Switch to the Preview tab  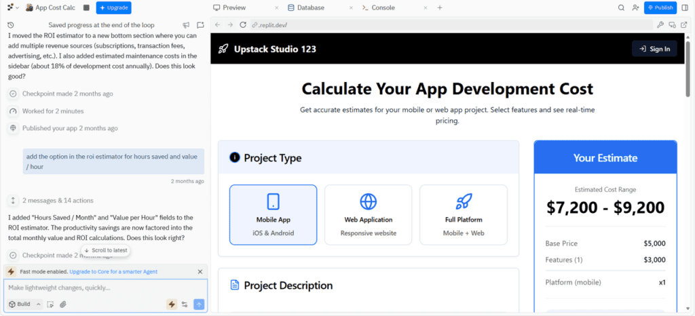[x=229, y=7]
